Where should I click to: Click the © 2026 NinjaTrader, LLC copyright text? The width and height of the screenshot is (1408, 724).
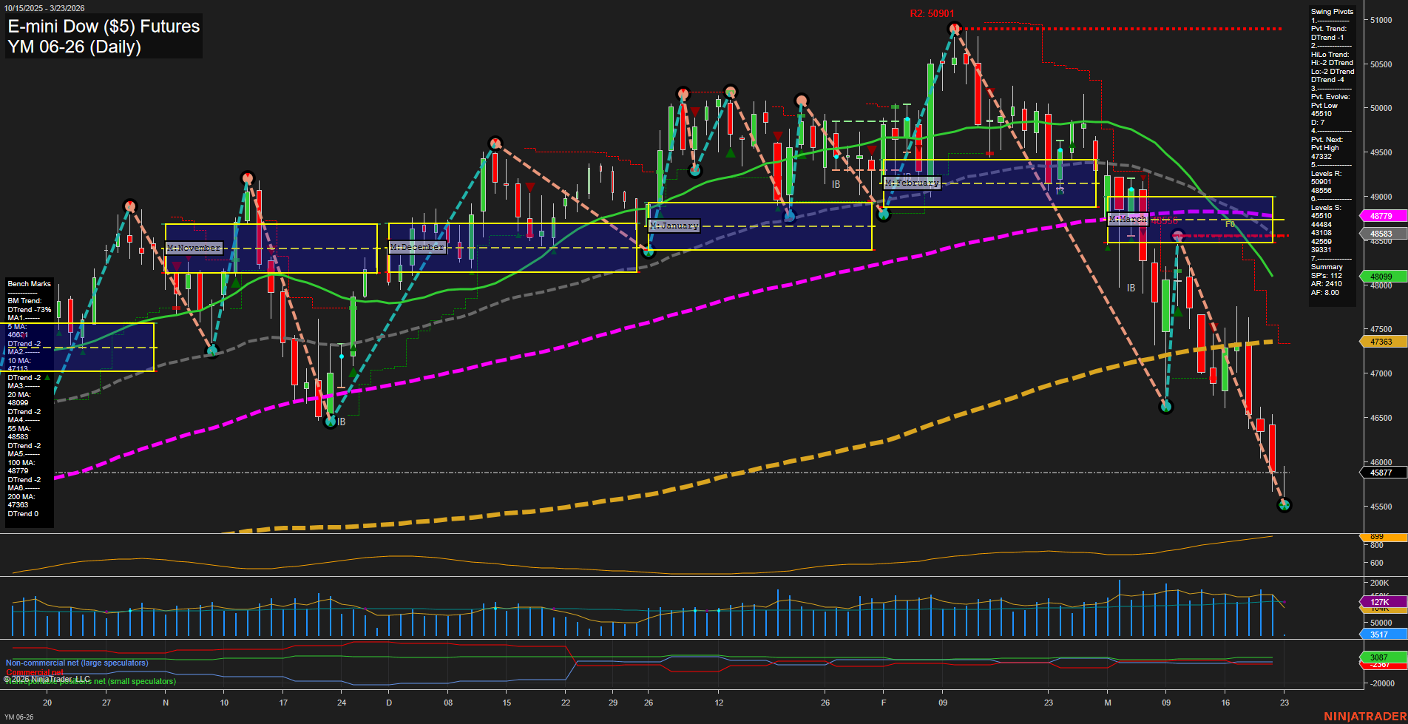coord(47,678)
